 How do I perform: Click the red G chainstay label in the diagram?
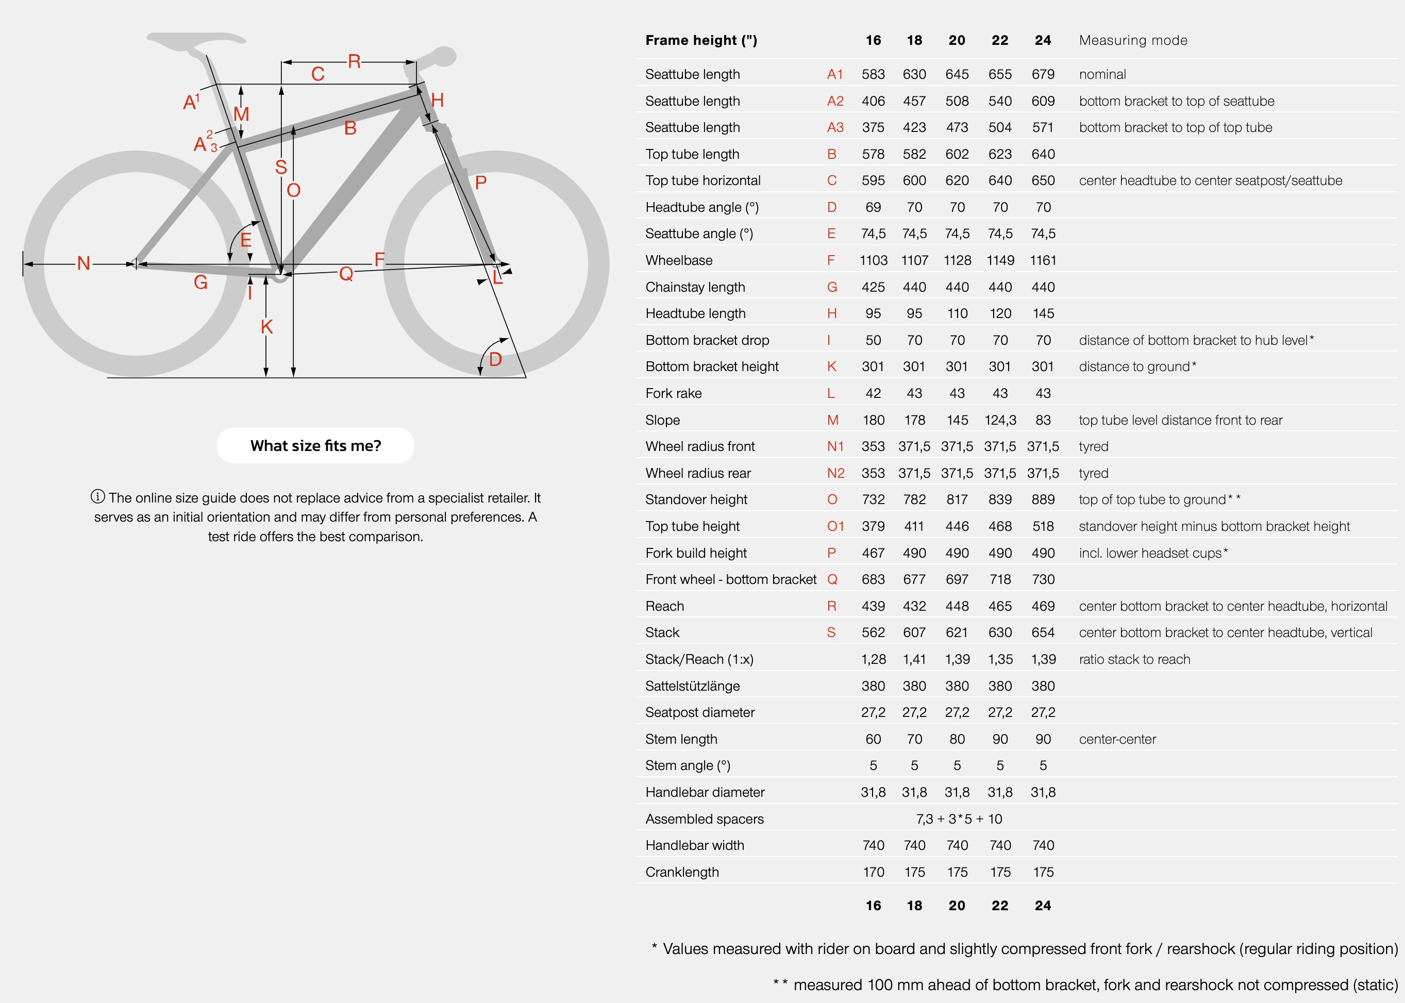pyautogui.click(x=200, y=282)
